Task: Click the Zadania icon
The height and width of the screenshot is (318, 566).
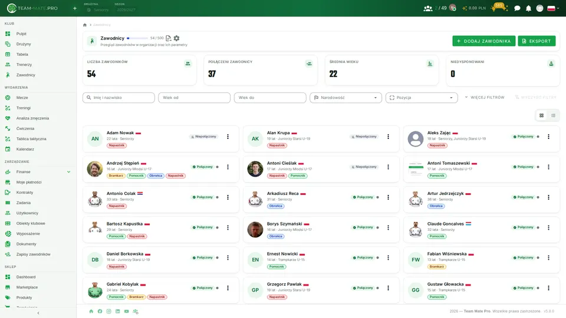Action: 8,203
